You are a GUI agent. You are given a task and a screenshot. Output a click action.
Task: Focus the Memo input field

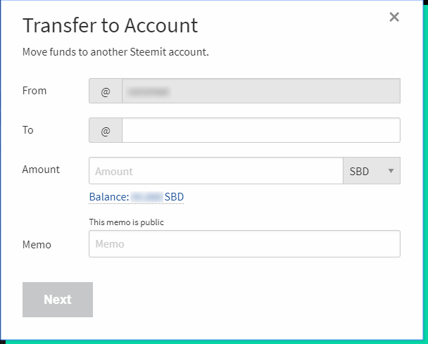pyautogui.click(x=244, y=244)
